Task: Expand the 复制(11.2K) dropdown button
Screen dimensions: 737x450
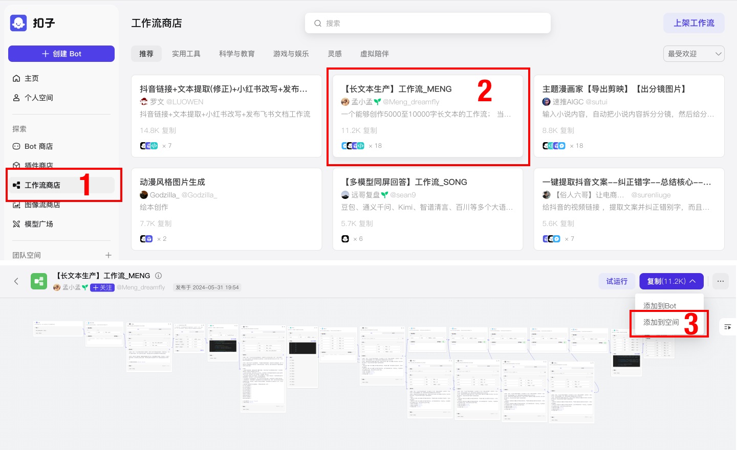Action: 671,281
